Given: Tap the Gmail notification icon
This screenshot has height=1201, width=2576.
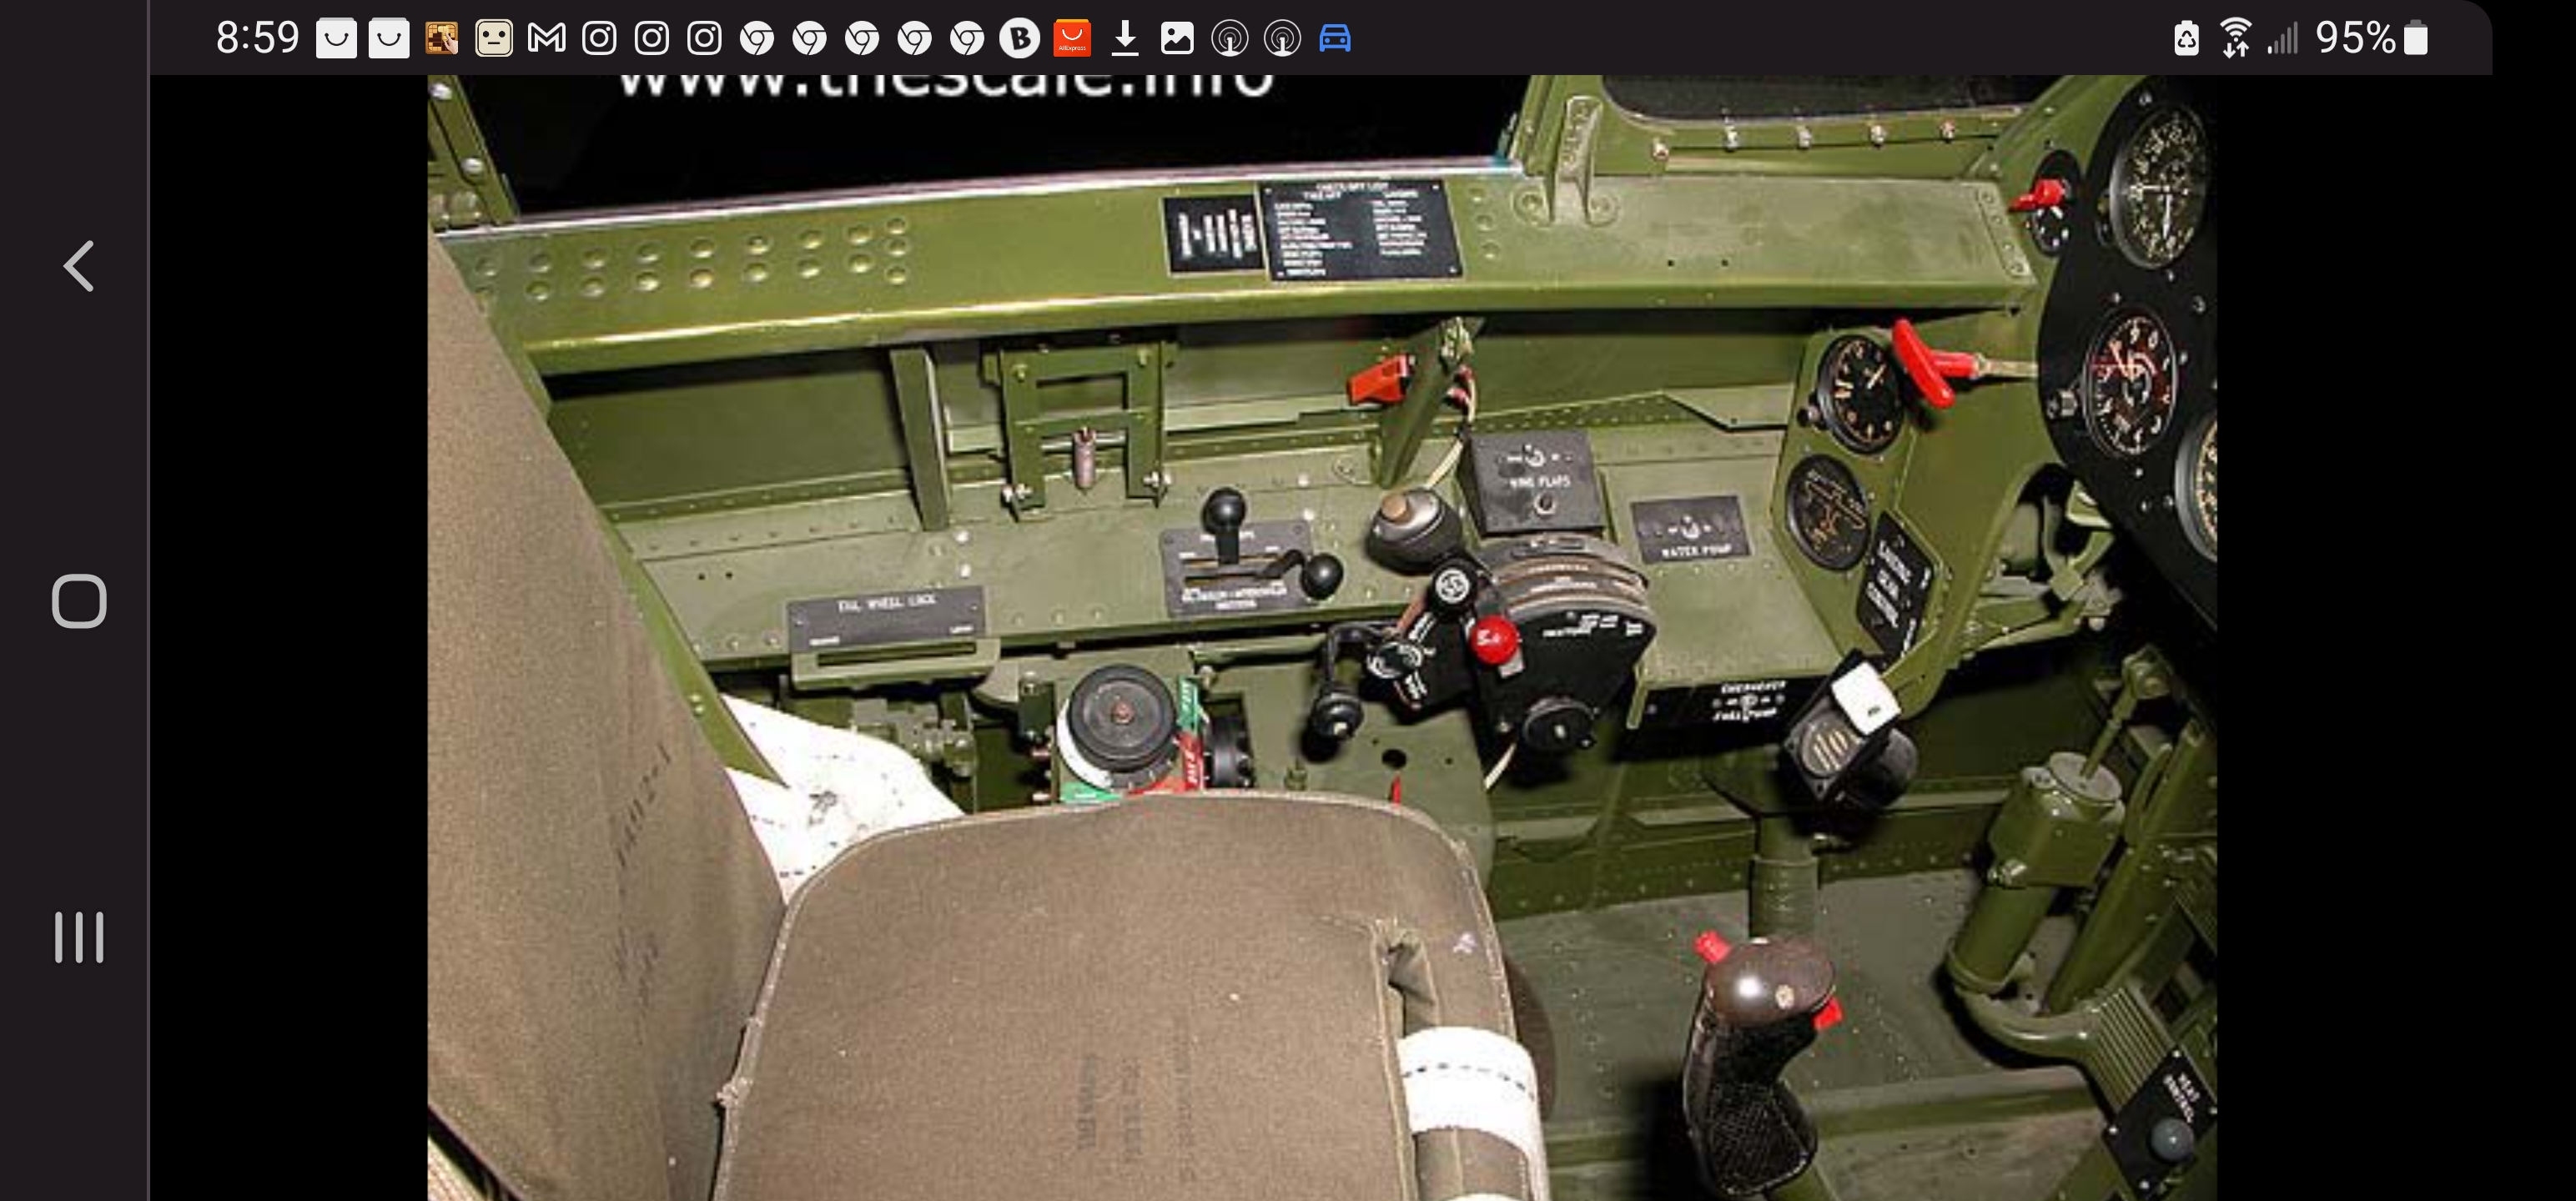Looking at the screenshot, I should [546, 39].
